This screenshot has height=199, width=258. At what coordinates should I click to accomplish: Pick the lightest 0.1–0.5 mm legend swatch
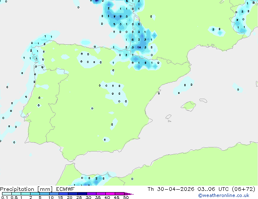click(7, 194)
